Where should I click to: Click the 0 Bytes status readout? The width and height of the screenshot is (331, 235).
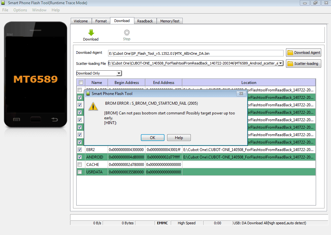tap(128, 223)
